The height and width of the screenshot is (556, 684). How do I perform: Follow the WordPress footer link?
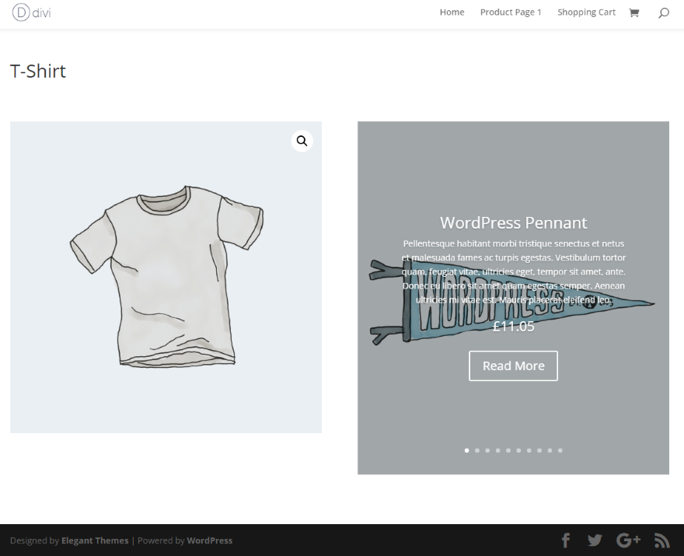click(x=209, y=540)
